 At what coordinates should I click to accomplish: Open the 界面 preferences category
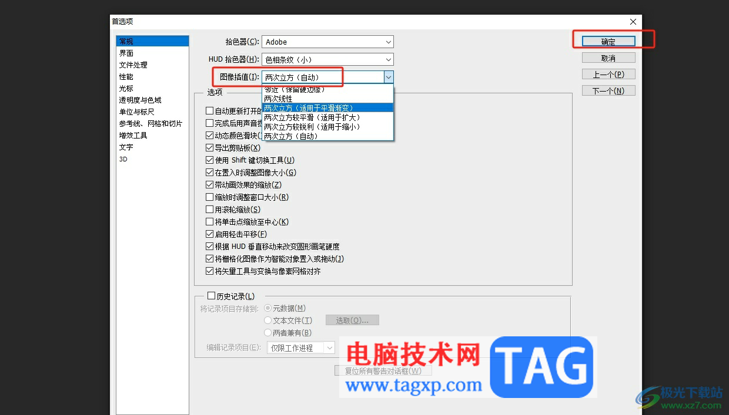126,53
